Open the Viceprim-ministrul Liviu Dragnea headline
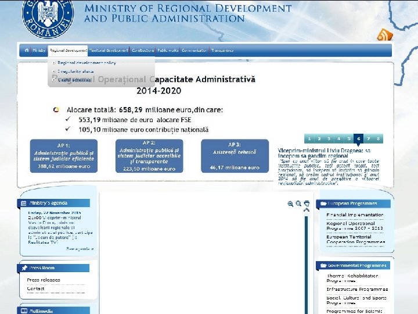Viewport: 418px width, 314px height. [x=324, y=153]
